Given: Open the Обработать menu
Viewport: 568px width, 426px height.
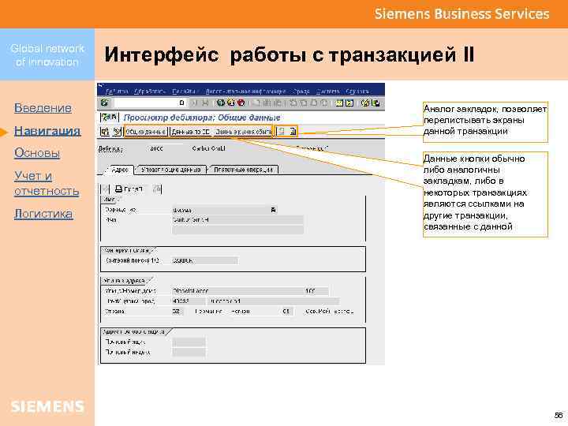Looking at the screenshot, I should (x=150, y=92).
